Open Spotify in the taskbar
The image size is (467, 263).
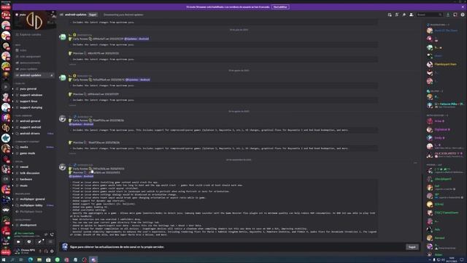click(58, 260)
